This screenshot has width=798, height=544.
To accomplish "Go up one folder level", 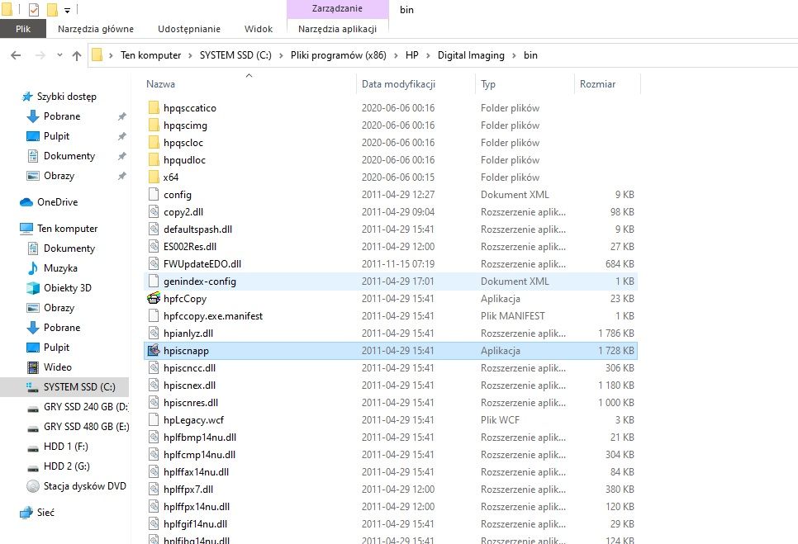I will click(77, 55).
